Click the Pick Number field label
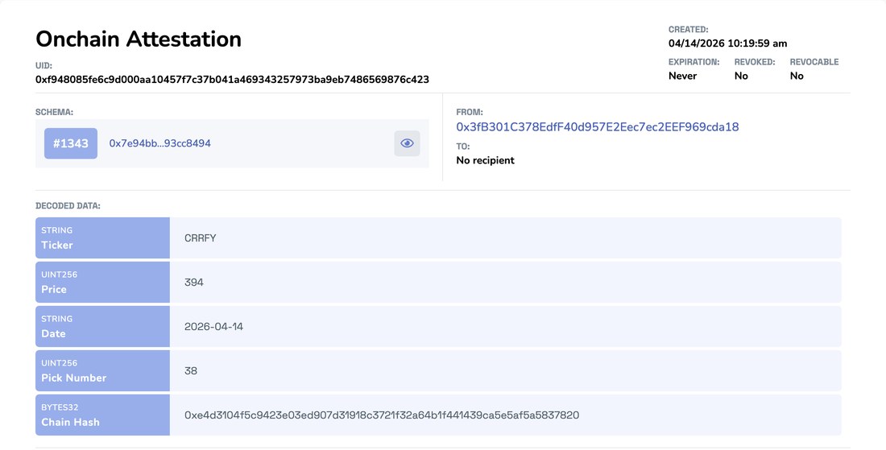 coord(73,378)
